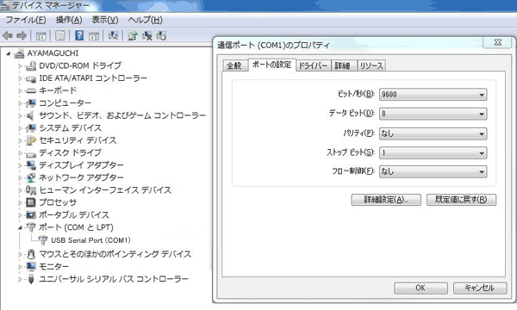This screenshot has width=517, height=310.
Task: Click Scan for hardware changes icon
Action: pyautogui.click(x=114, y=35)
